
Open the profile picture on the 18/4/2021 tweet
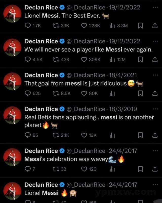pos(12,81)
